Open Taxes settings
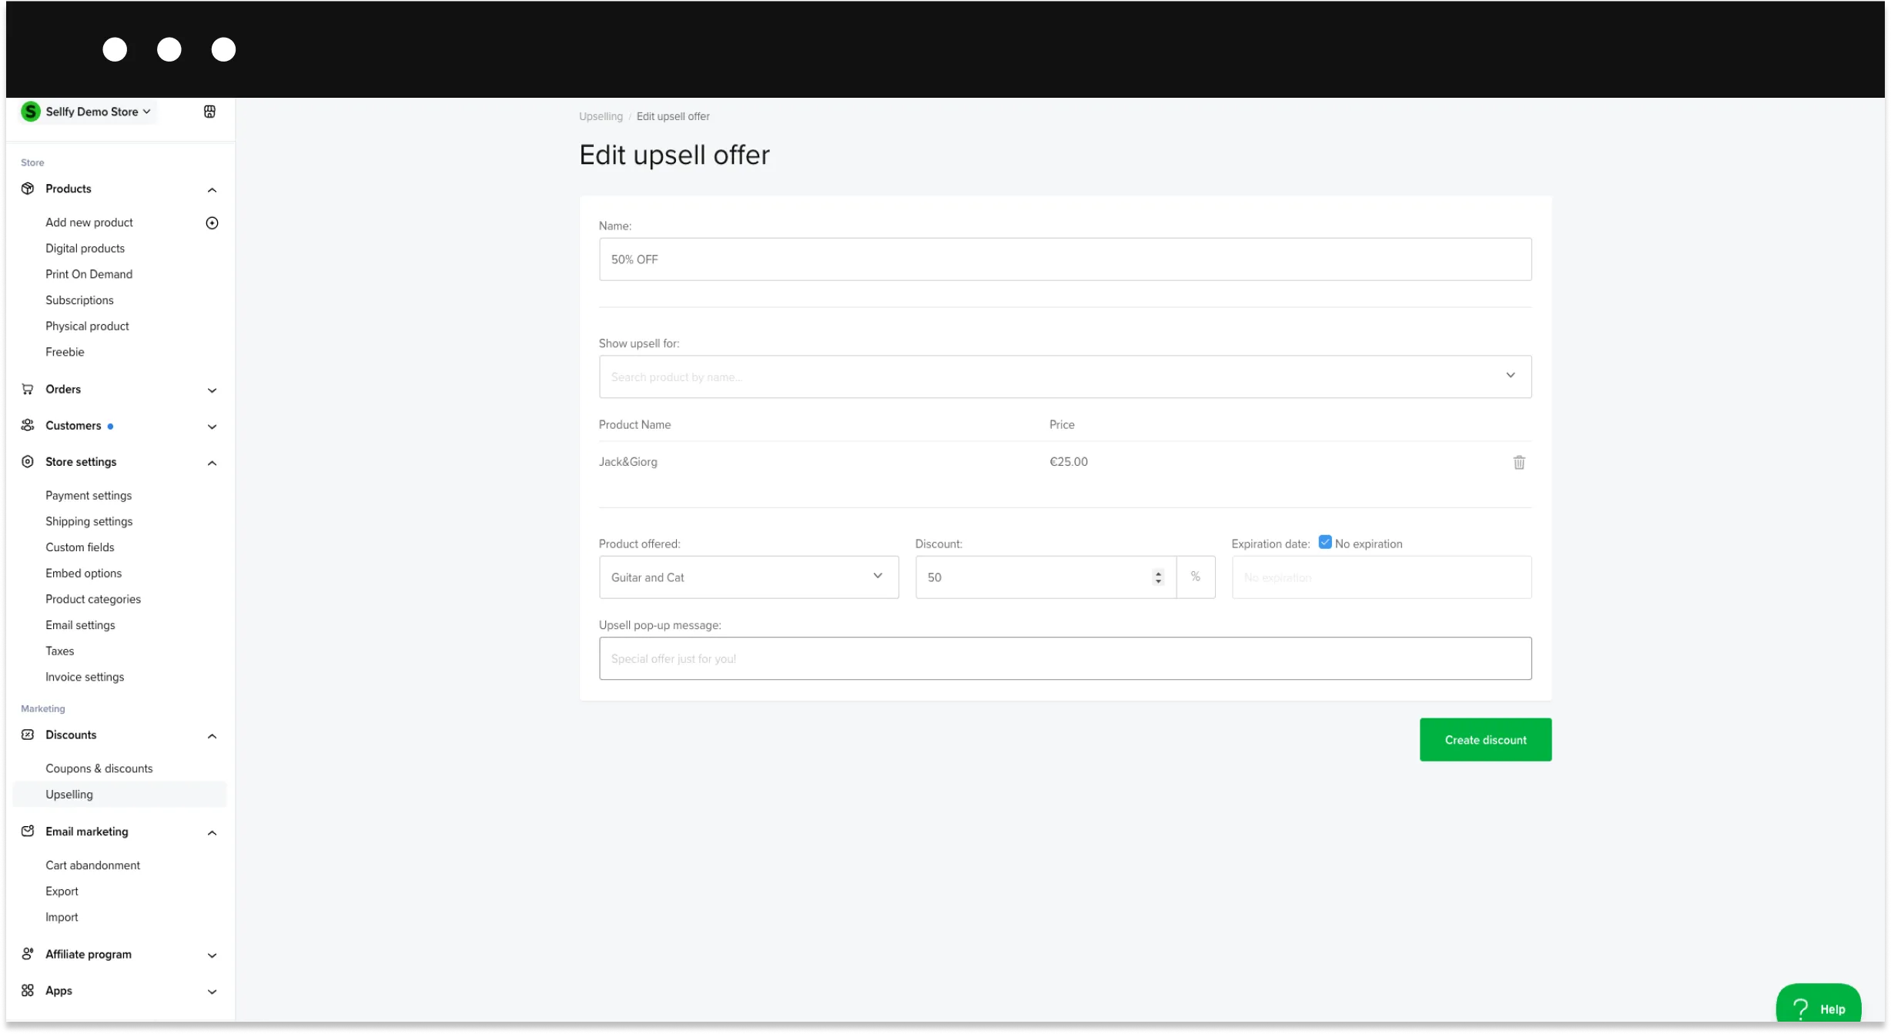 pos(59,651)
